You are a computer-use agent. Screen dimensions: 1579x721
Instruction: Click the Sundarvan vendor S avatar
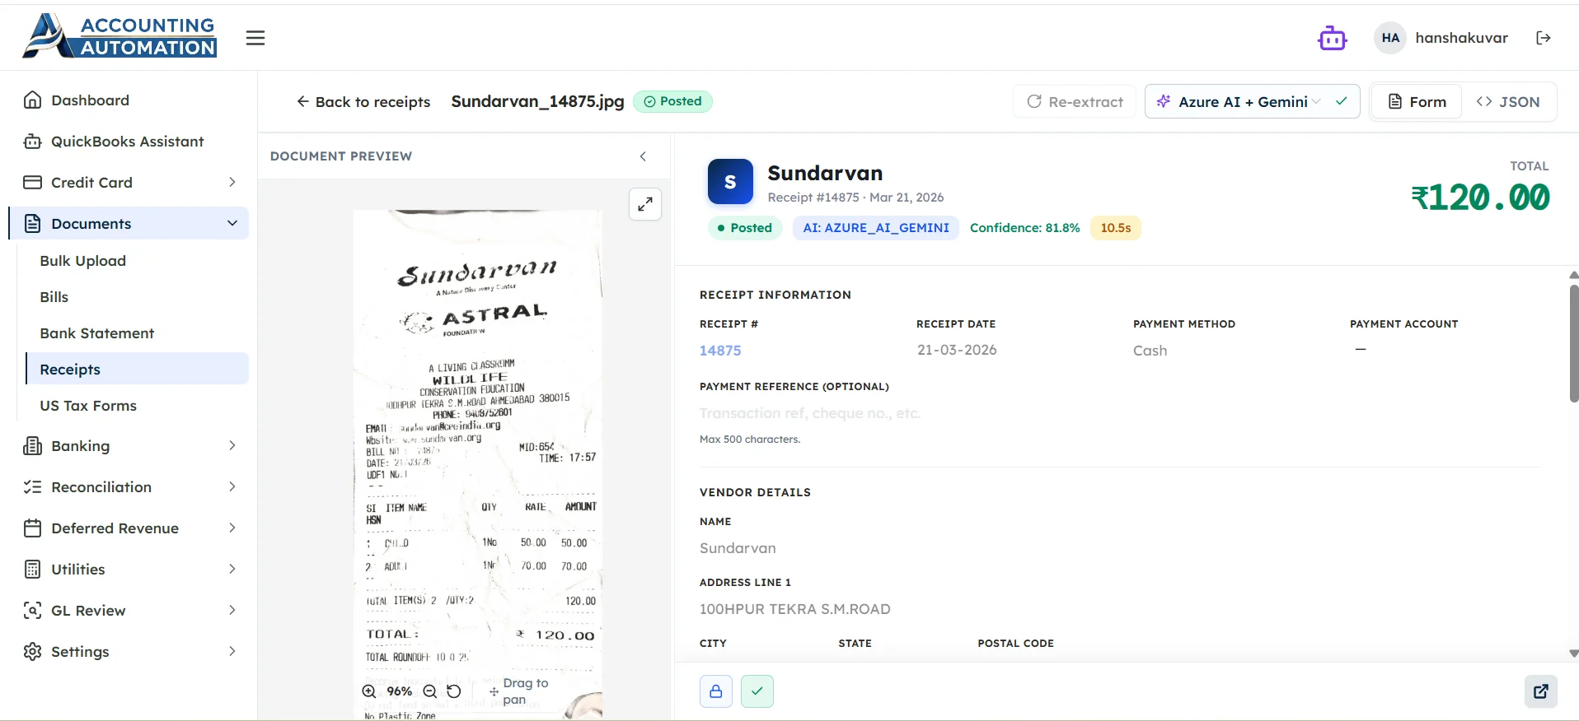click(730, 182)
